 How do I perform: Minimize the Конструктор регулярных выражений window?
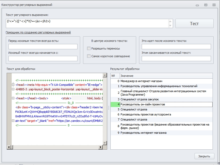[197, 5]
